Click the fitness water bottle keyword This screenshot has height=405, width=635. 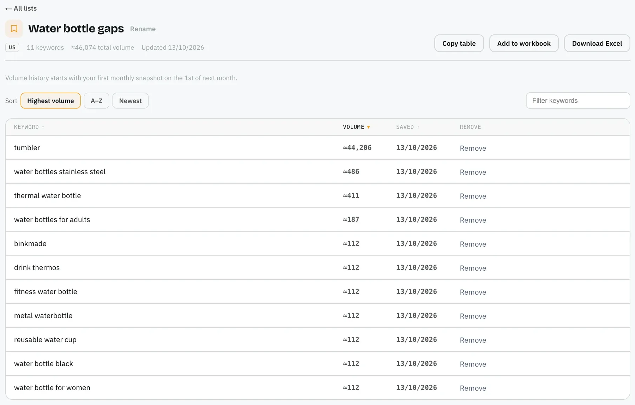(x=46, y=292)
